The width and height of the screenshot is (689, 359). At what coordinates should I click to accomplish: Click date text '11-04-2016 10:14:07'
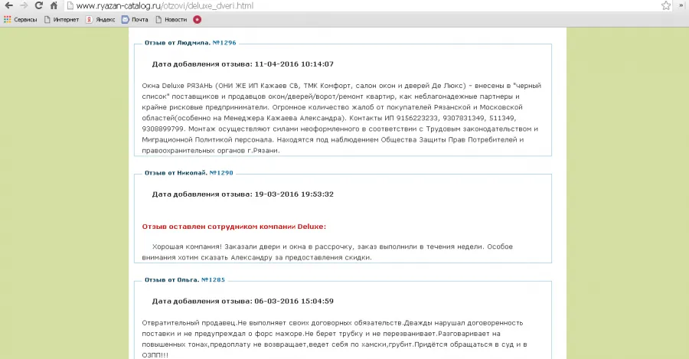pyautogui.click(x=294, y=64)
